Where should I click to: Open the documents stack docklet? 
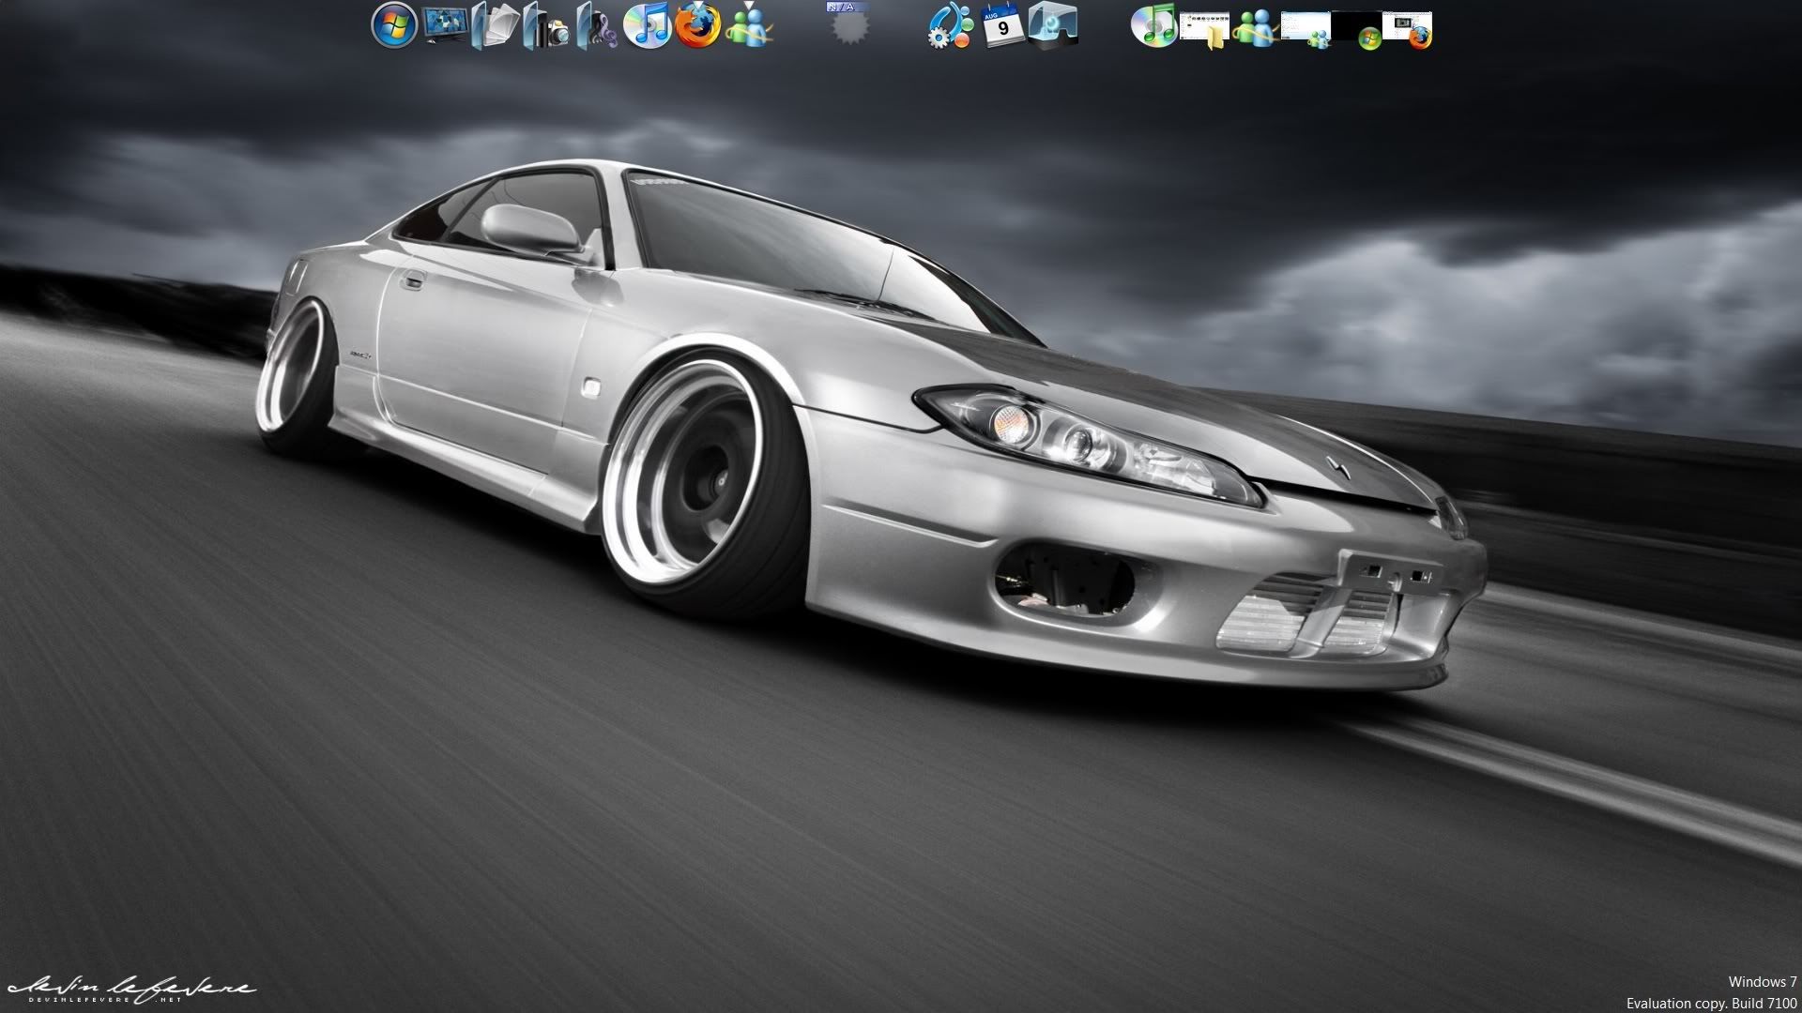496,25
